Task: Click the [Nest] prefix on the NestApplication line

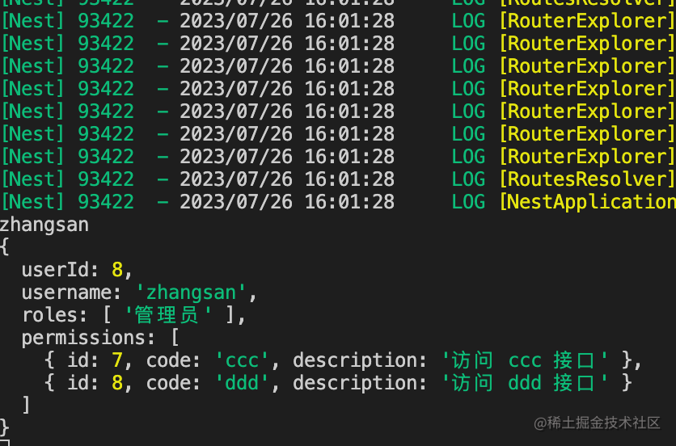Action: click(x=32, y=202)
